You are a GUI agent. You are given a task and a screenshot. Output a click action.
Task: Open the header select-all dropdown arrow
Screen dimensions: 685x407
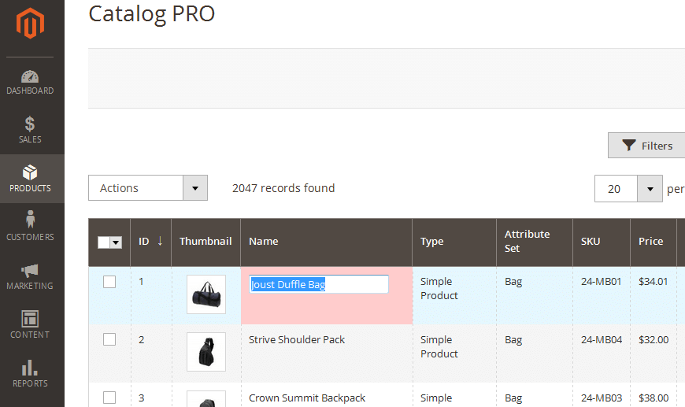(x=116, y=242)
